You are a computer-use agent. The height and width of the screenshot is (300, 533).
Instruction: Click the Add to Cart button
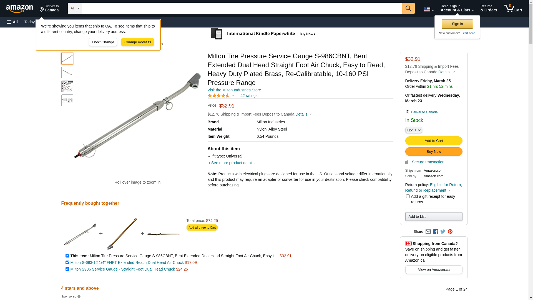(434, 141)
